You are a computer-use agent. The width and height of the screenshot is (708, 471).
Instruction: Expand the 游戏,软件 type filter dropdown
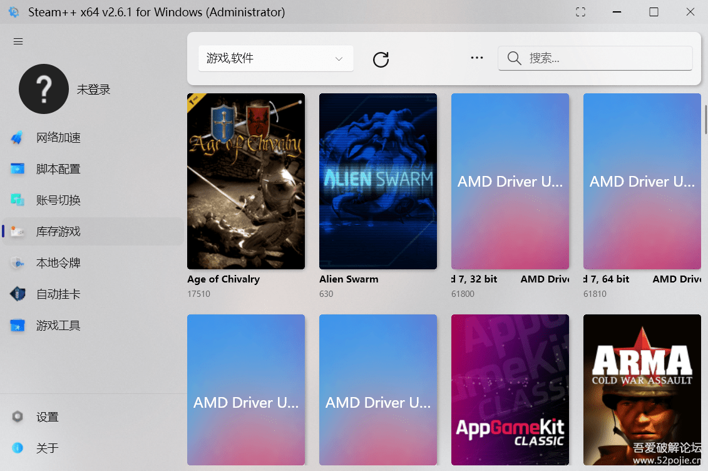(x=276, y=58)
